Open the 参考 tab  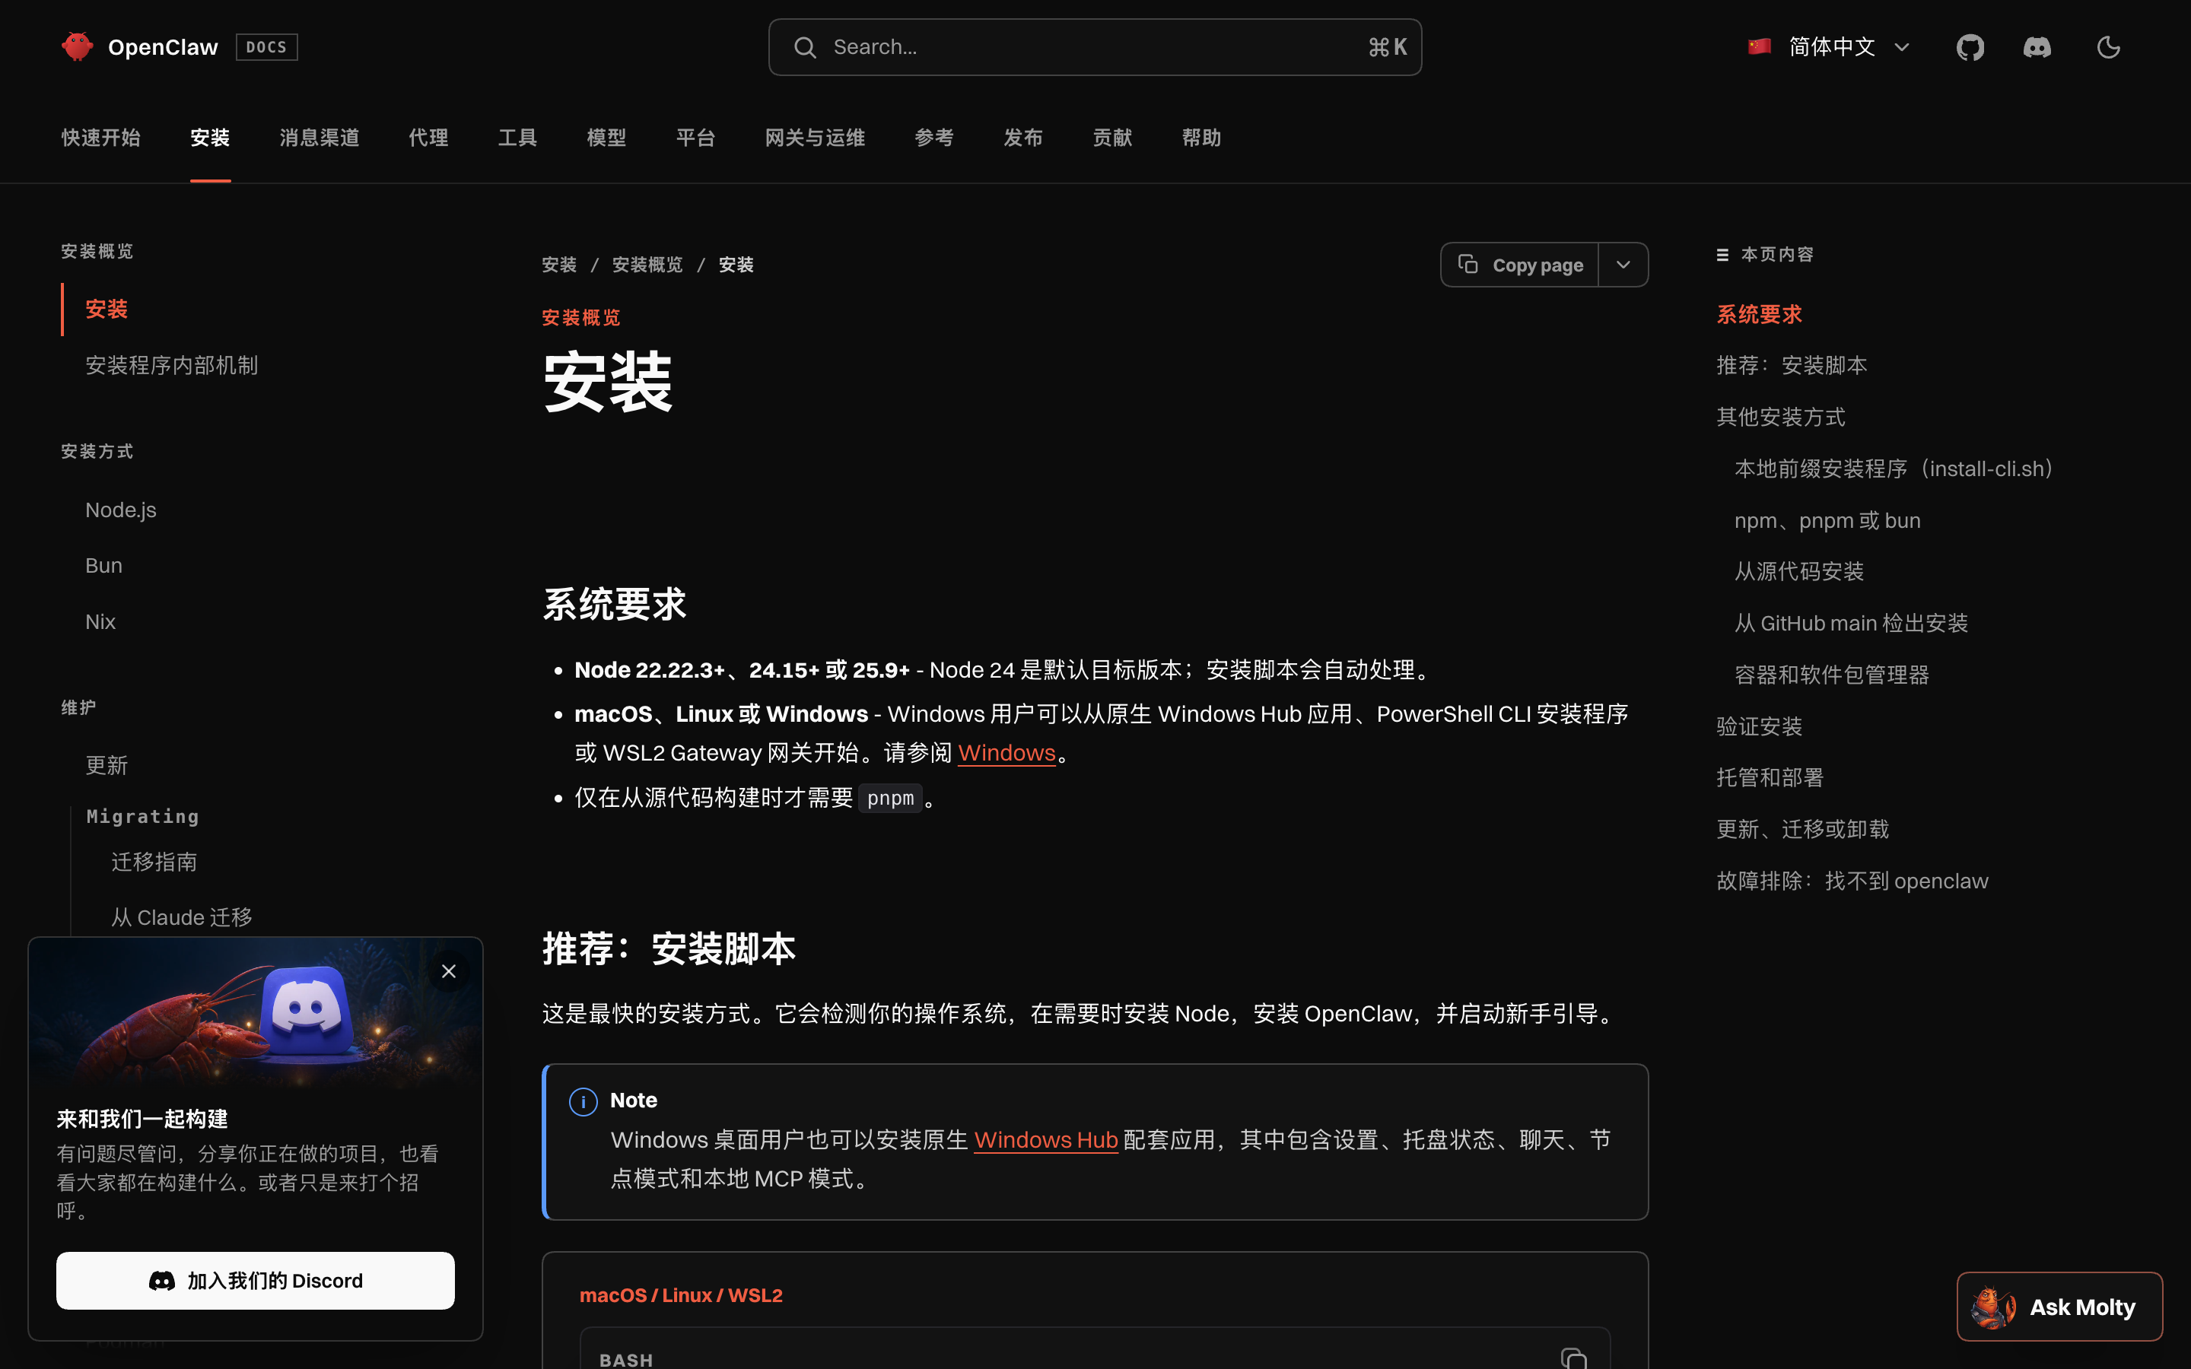click(x=933, y=138)
